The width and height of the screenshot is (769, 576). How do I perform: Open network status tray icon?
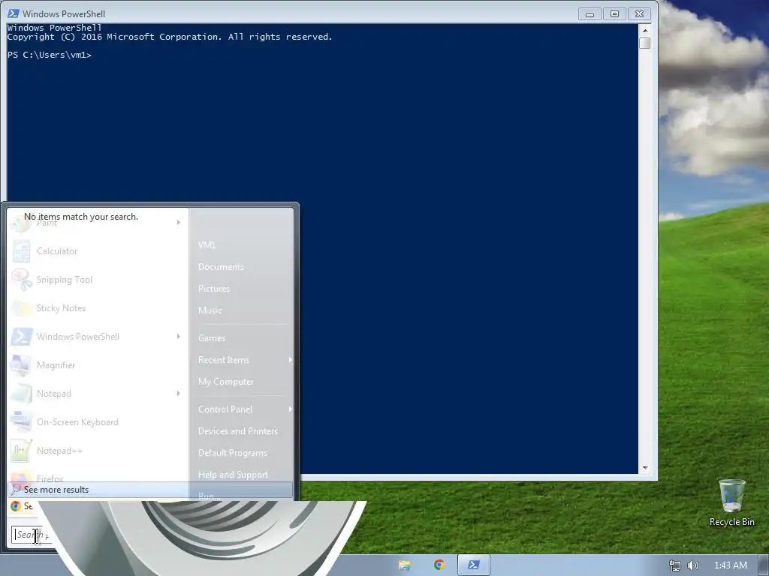pos(675,565)
